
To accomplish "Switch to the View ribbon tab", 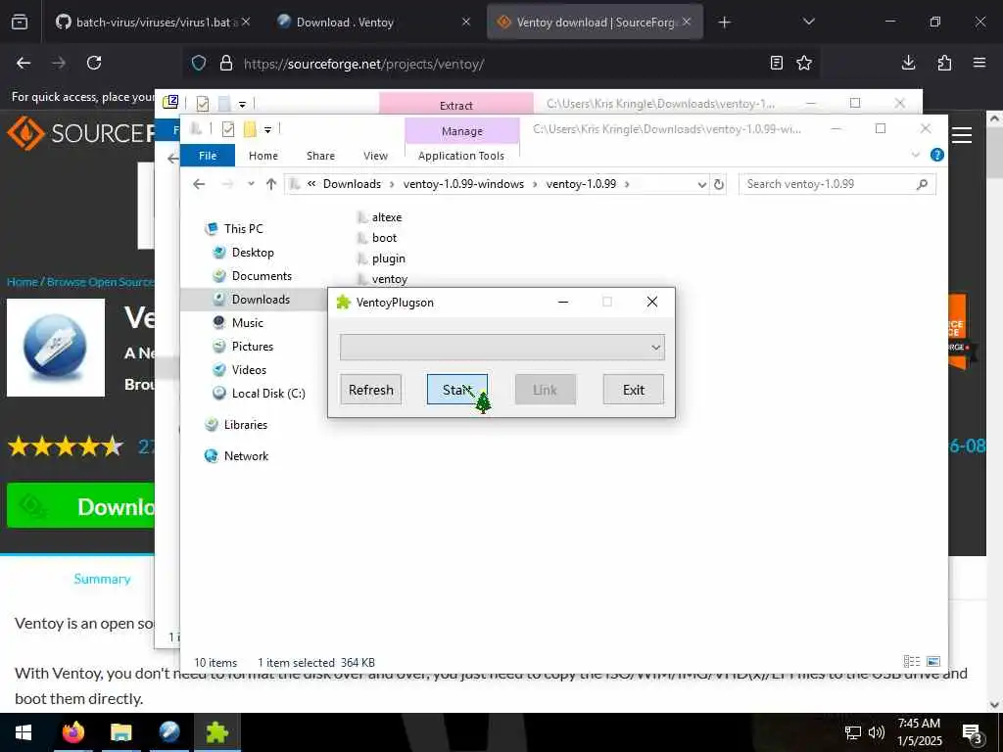I will click(x=375, y=156).
